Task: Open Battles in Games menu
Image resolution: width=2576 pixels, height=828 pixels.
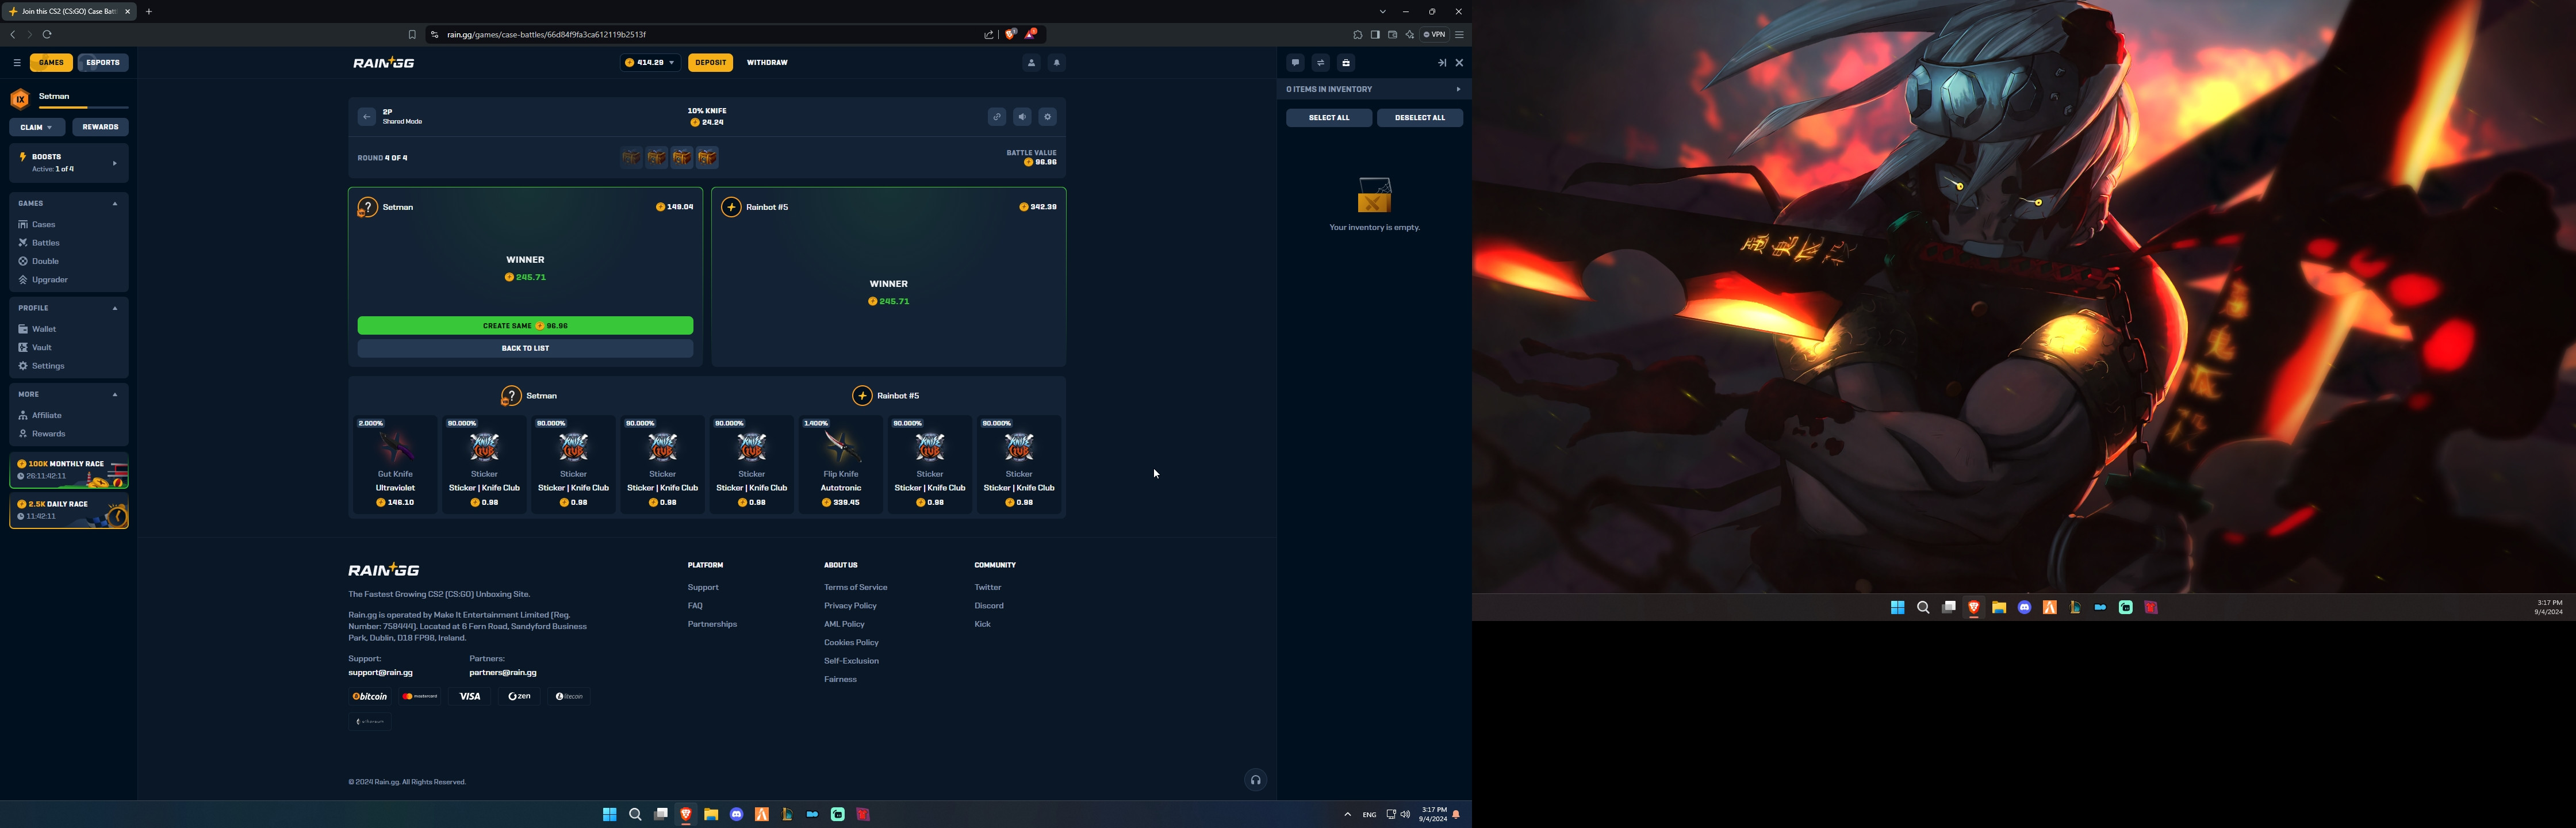Action: (x=45, y=243)
